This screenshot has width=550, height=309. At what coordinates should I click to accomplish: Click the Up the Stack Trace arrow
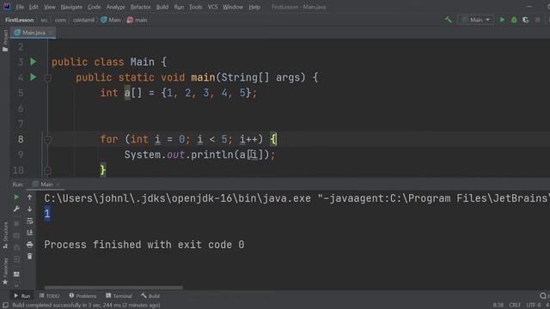point(30,197)
